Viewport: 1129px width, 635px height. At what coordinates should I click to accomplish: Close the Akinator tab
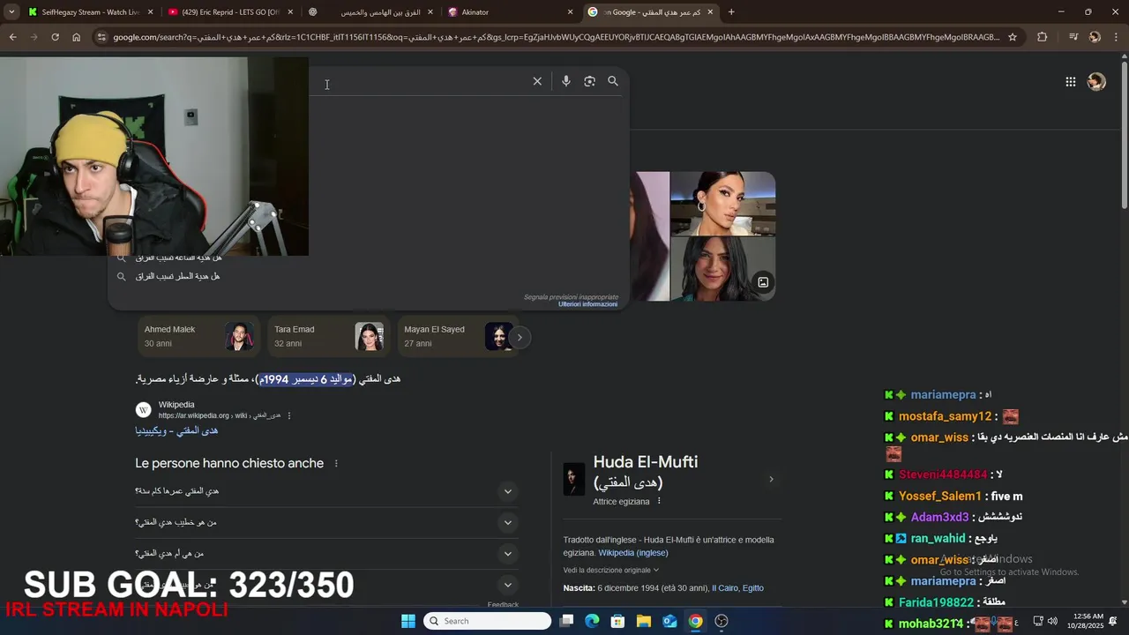point(571,12)
